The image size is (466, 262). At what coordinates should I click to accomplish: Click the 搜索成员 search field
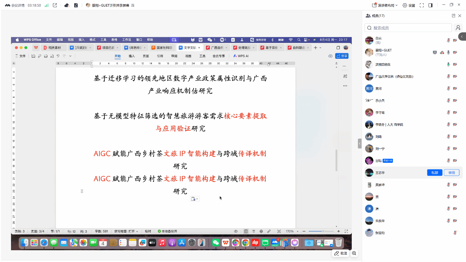point(408,28)
